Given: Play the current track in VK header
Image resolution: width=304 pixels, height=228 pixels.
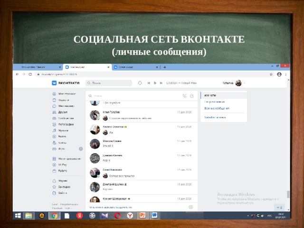Looking at the screenshot, I should click(155, 83).
